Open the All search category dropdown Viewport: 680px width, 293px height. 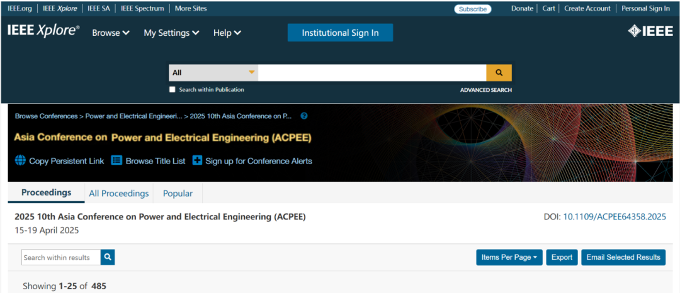point(213,73)
